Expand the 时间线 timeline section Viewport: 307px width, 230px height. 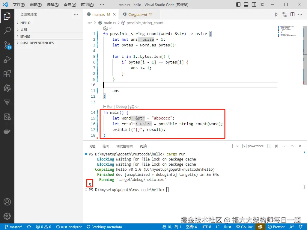click(x=49, y=36)
